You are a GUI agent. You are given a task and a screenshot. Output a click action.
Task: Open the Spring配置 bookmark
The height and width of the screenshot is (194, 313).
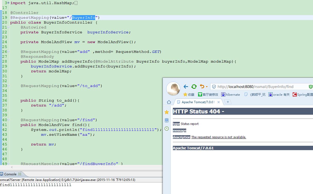(303, 94)
